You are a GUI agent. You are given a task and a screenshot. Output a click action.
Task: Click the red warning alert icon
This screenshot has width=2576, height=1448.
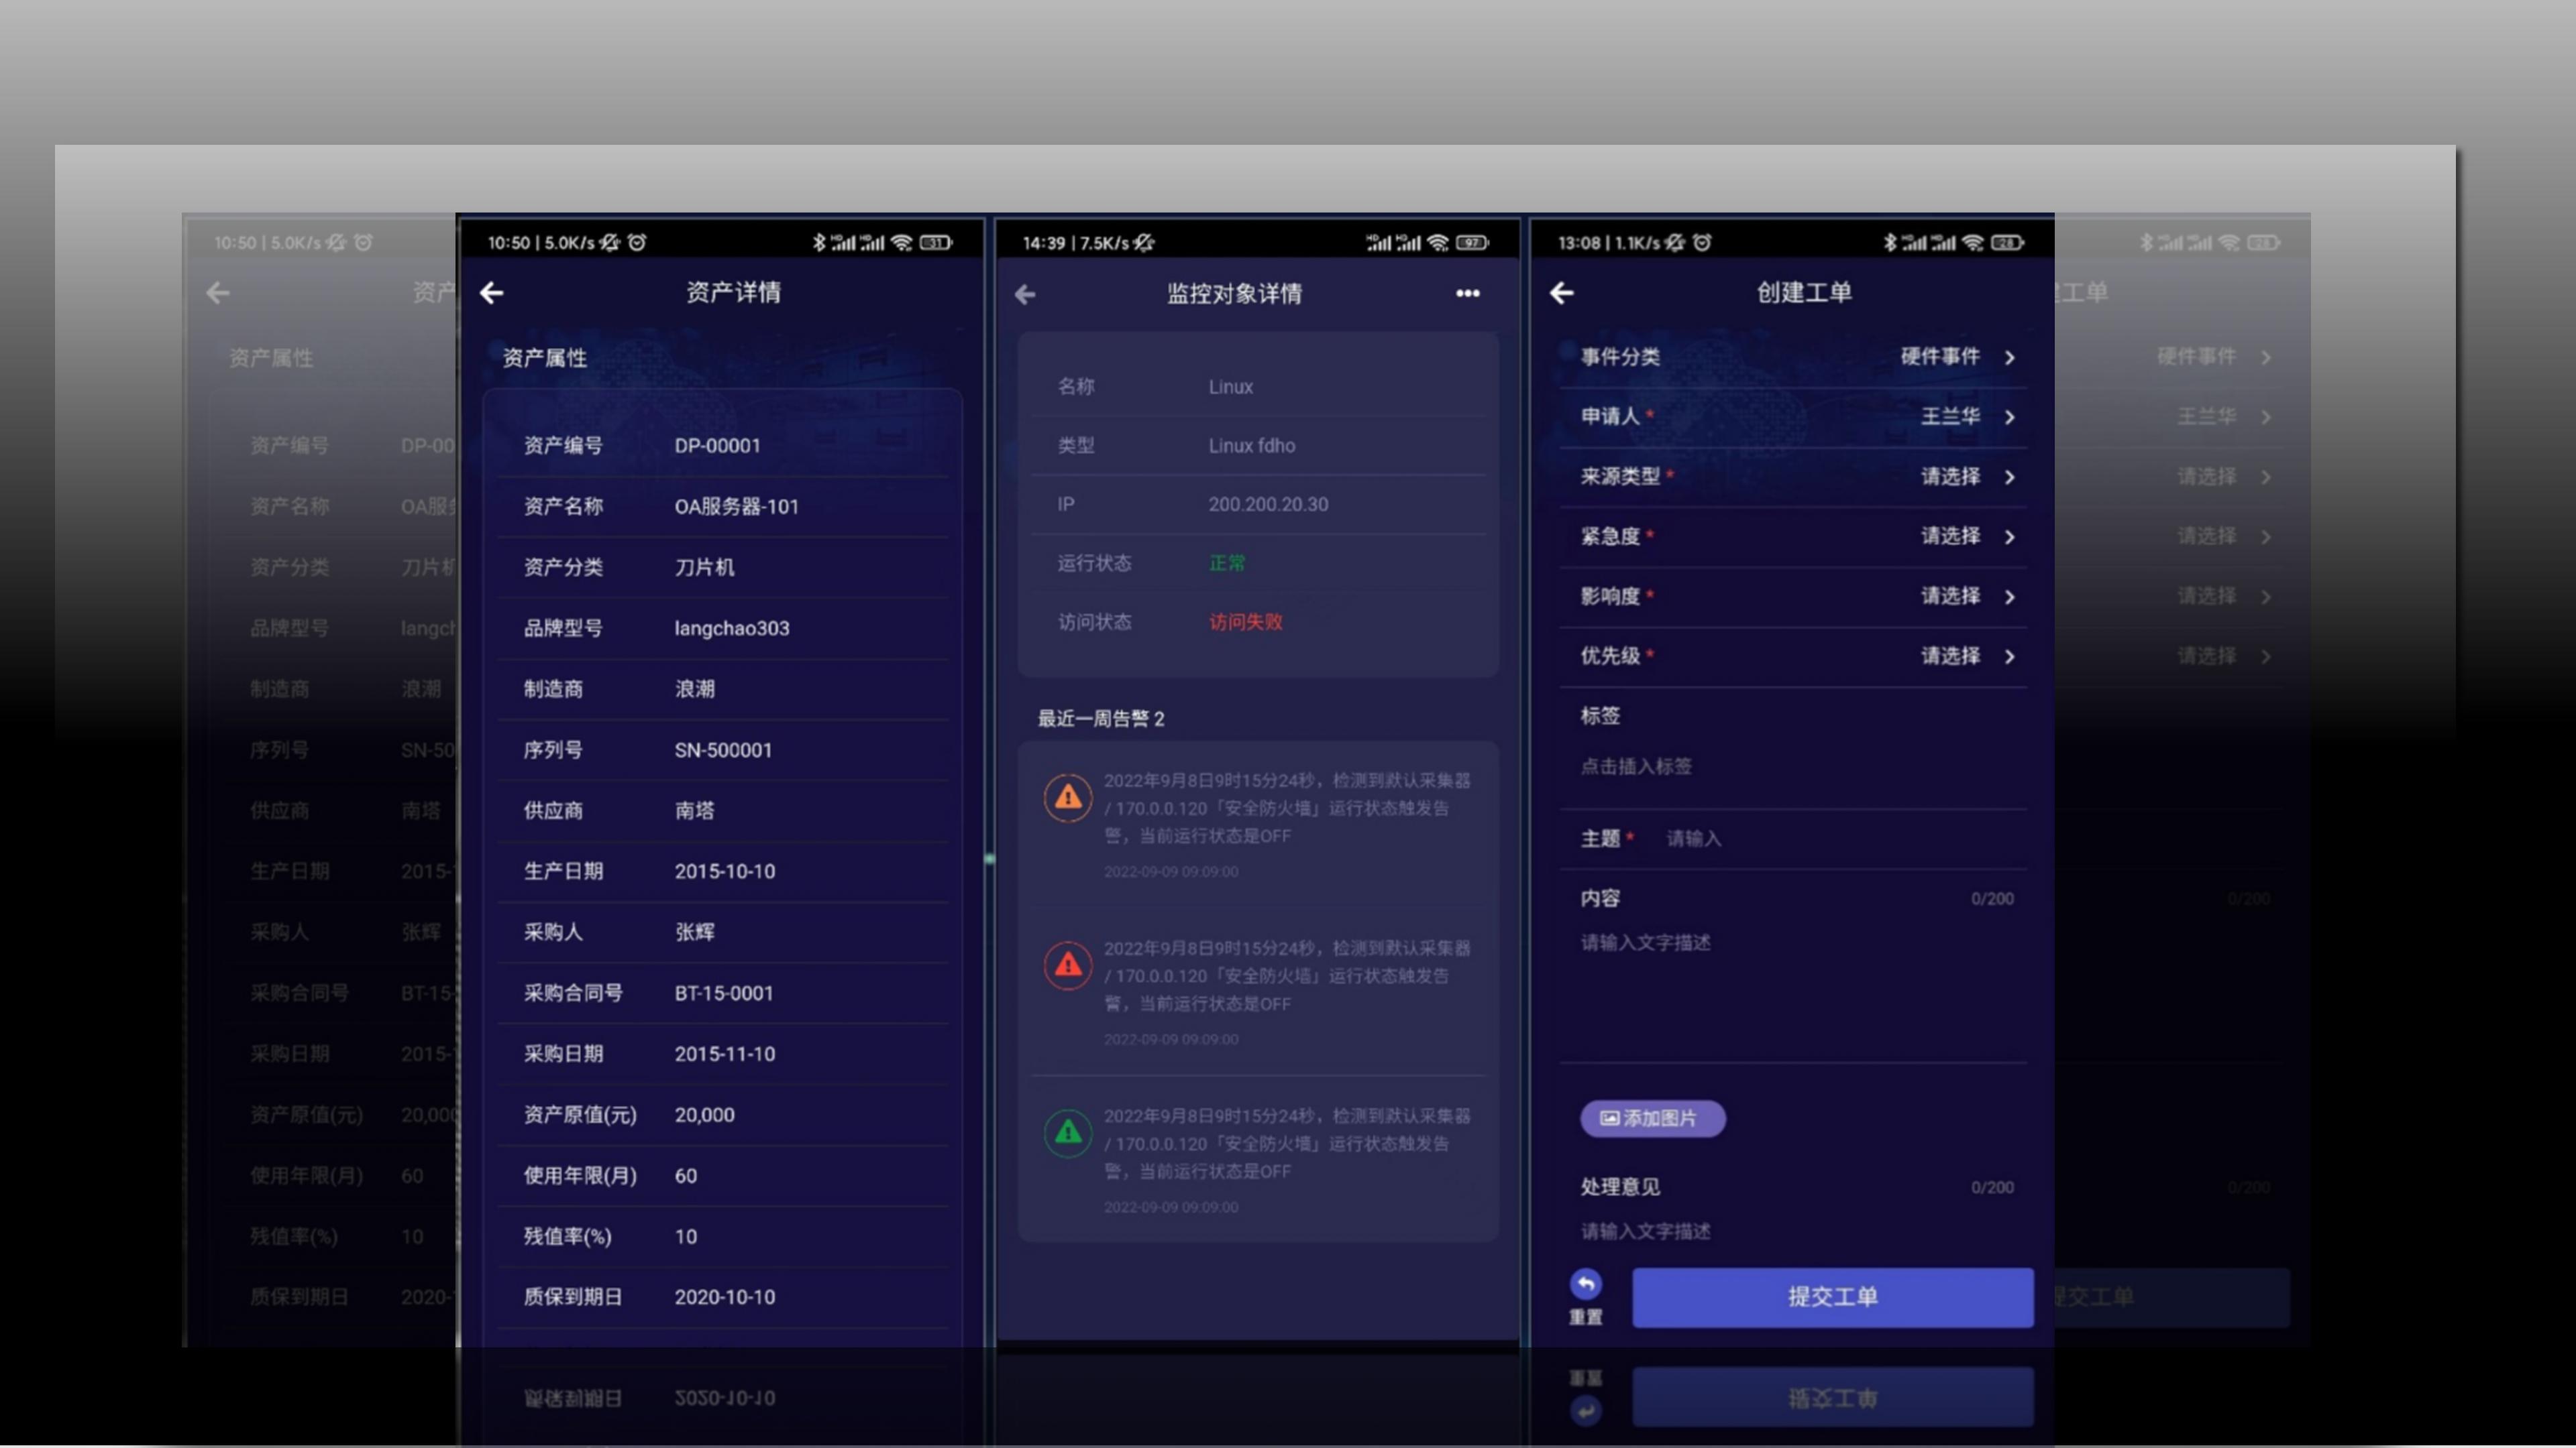(x=1068, y=965)
